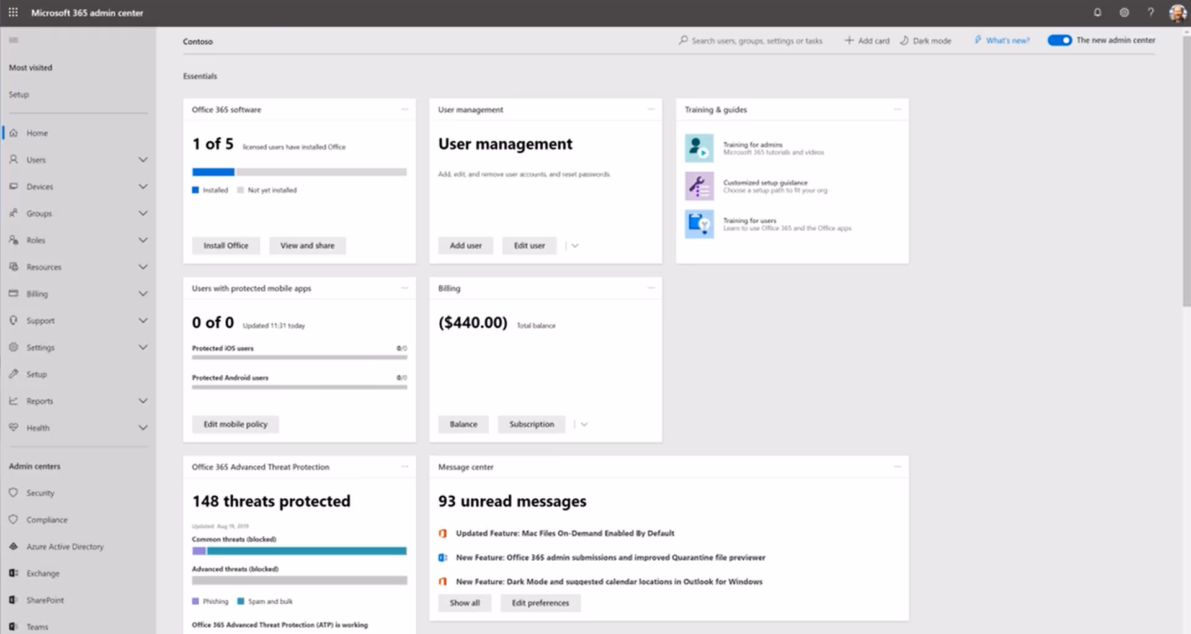Viewport: 1191px width, 634px height.
Task: Click the Home icon in sidebar
Action: (14, 133)
